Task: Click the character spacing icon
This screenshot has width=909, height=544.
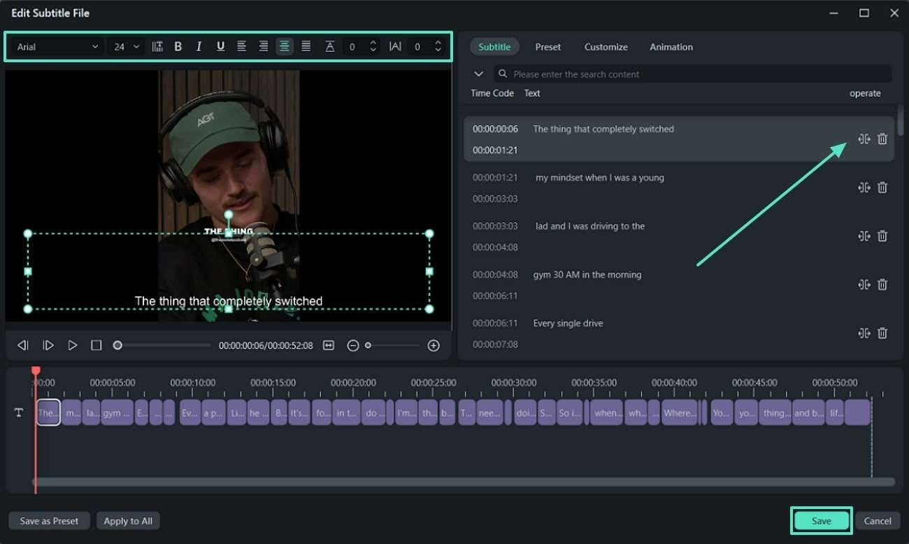Action: pyautogui.click(x=395, y=47)
